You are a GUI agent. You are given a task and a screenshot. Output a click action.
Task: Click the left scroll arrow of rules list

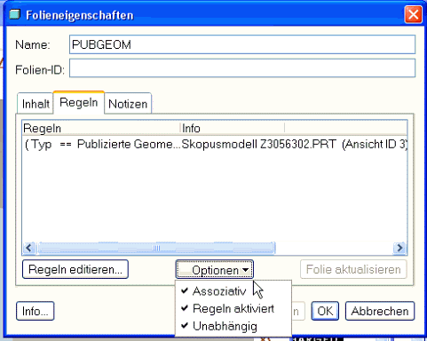pyautogui.click(x=29, y=248)
